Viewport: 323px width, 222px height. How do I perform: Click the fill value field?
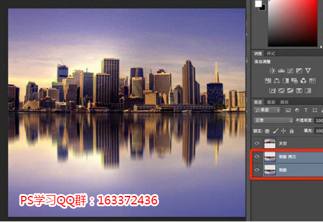tap(319, 131)
